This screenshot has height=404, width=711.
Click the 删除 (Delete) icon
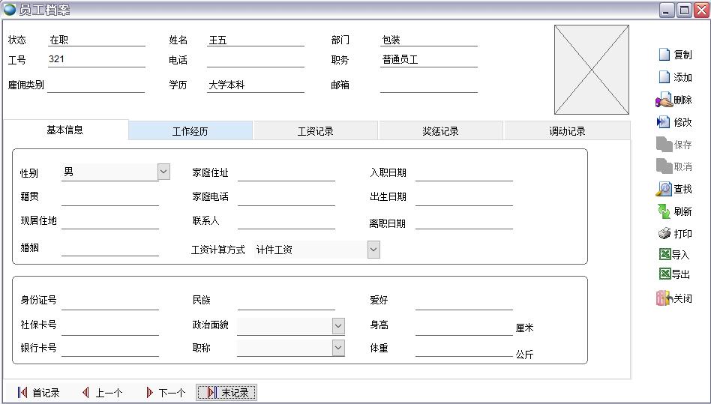pyautogui.click(x=664, y=100)
